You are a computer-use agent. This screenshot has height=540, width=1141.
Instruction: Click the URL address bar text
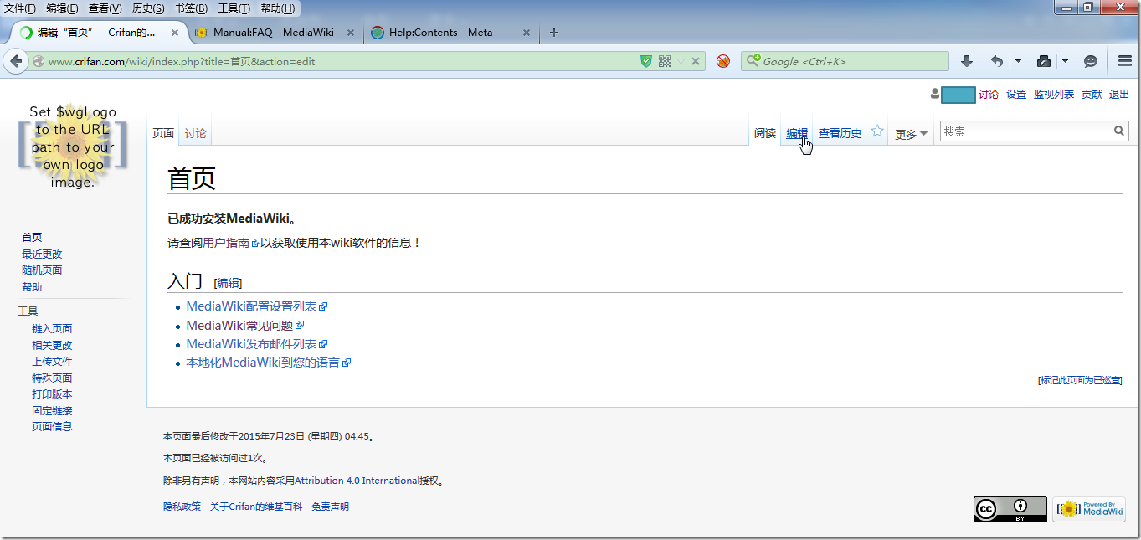[182, 61]
